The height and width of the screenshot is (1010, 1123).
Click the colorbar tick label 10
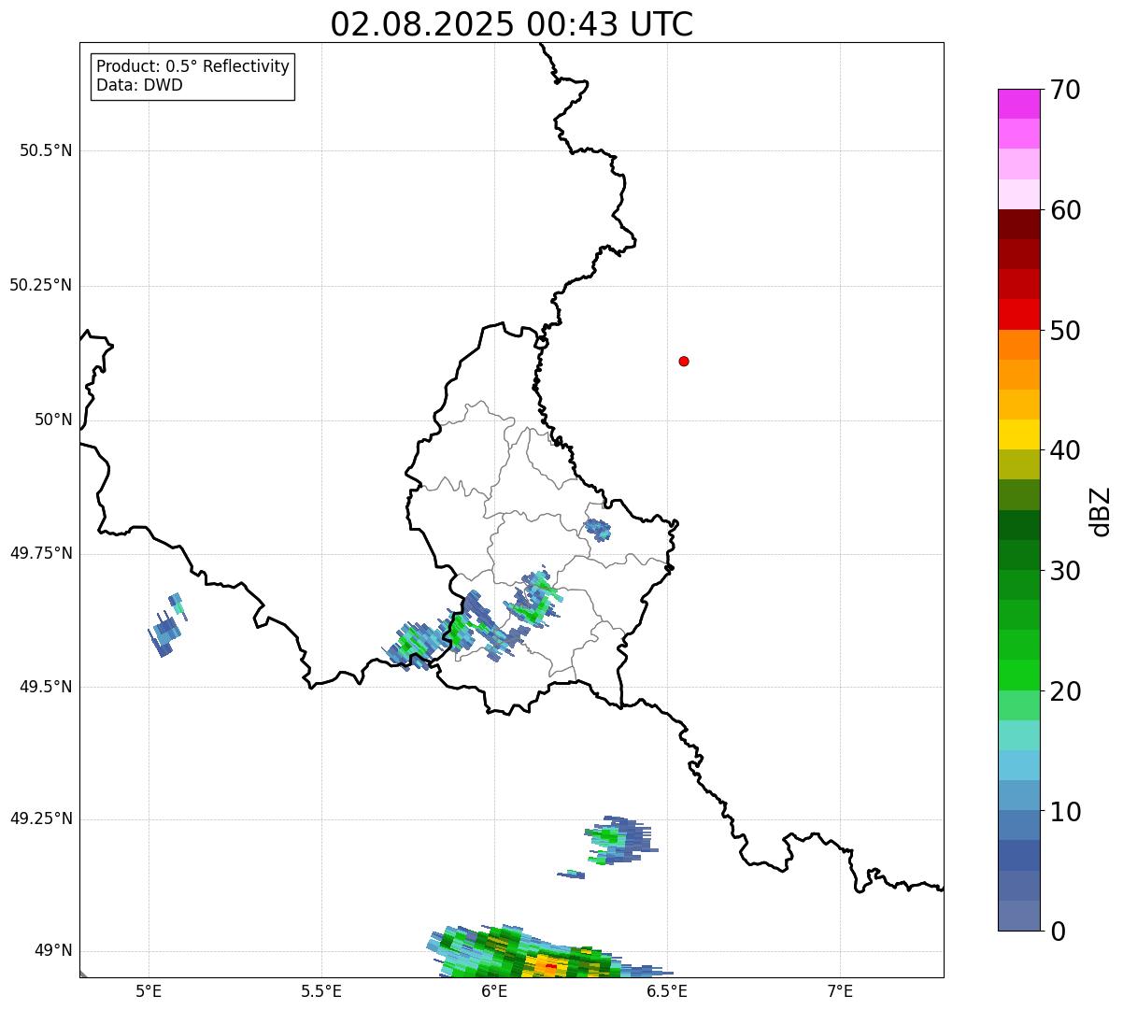(x=1065, y=811)
